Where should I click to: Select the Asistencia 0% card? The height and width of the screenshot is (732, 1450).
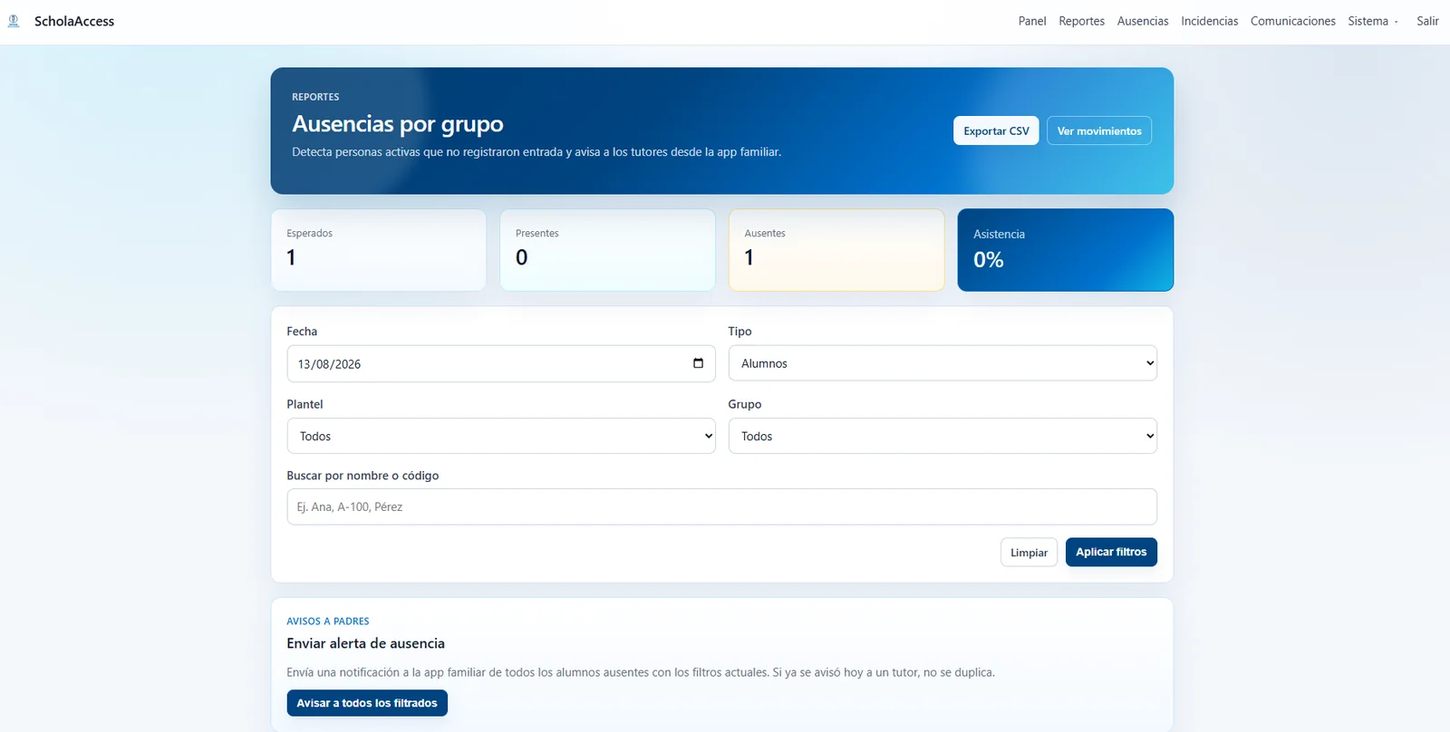[1066, 250]
